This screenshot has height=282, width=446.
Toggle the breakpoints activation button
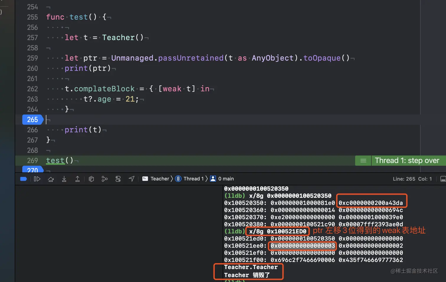coord(24,179)
